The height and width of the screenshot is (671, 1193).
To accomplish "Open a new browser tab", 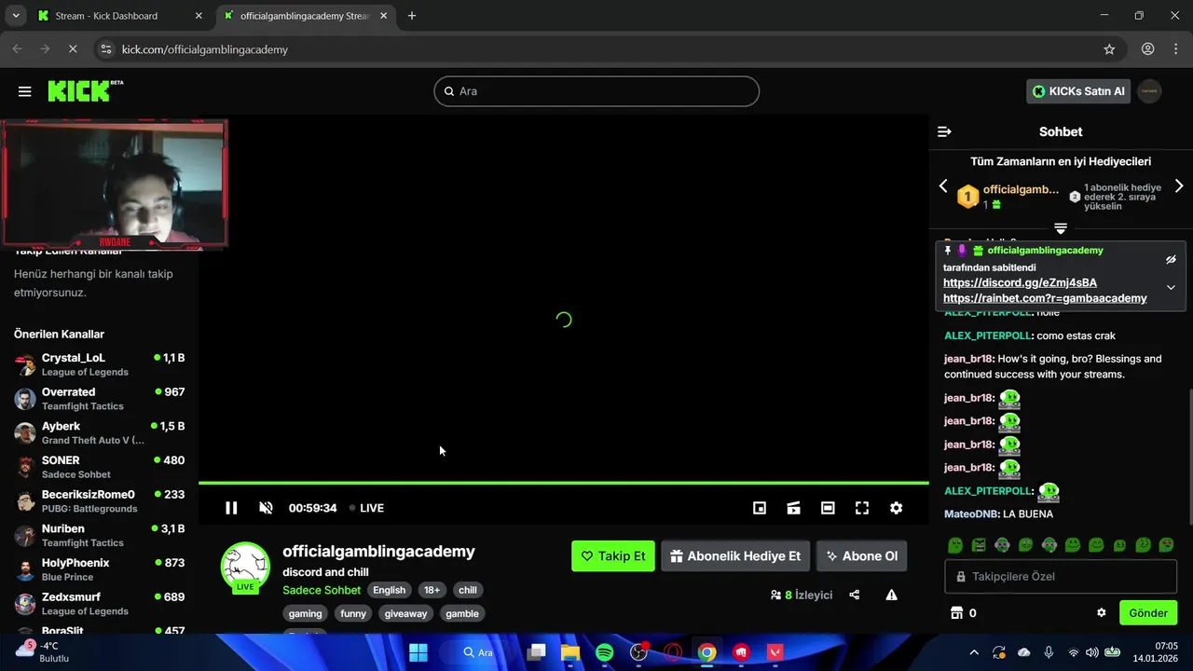I will click(x=412, y=16).
